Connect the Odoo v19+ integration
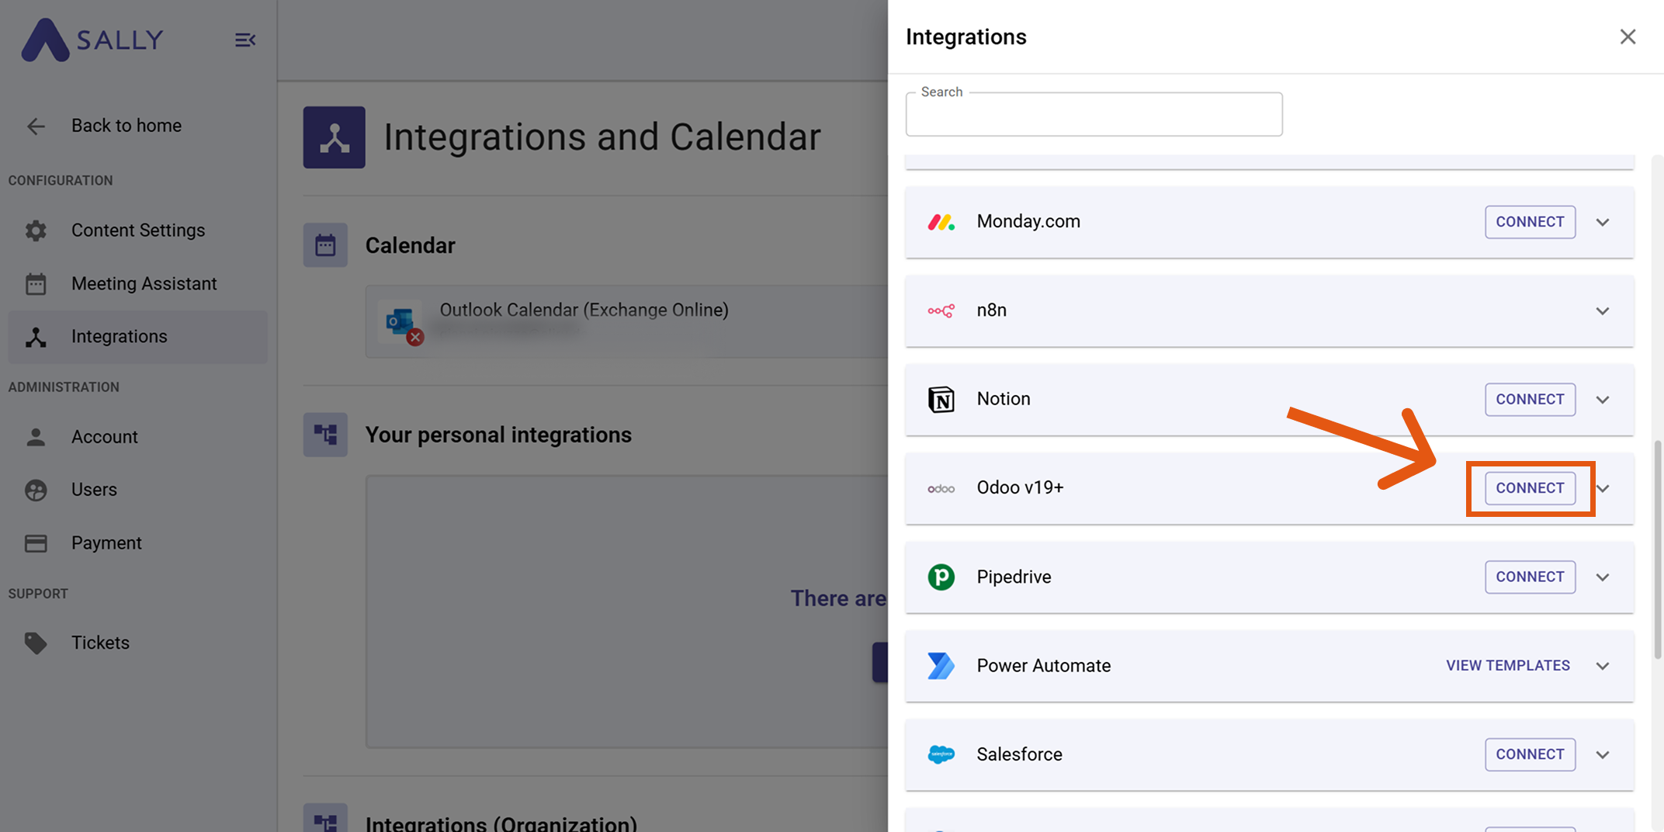The height and width of the screenshot is (832, 1664). pos(1529,488)
